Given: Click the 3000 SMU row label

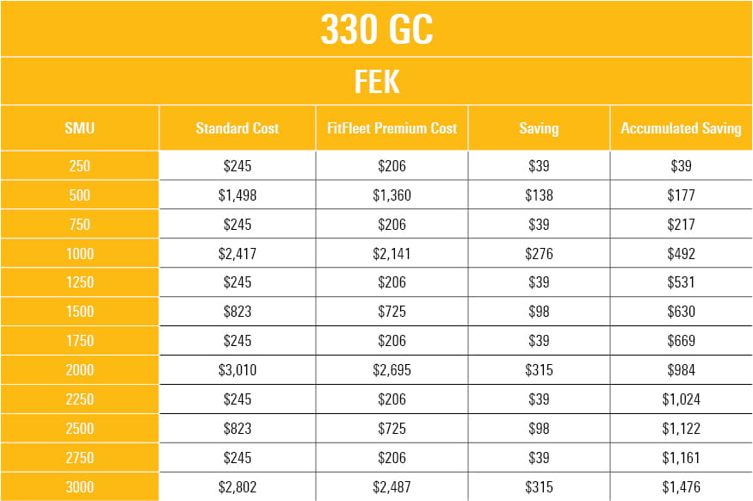Looking at the screenshot, I should (x=80, y=487).
